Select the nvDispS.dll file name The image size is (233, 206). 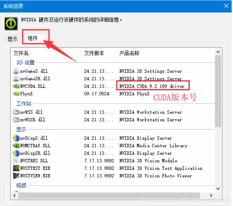pos(34,138)
